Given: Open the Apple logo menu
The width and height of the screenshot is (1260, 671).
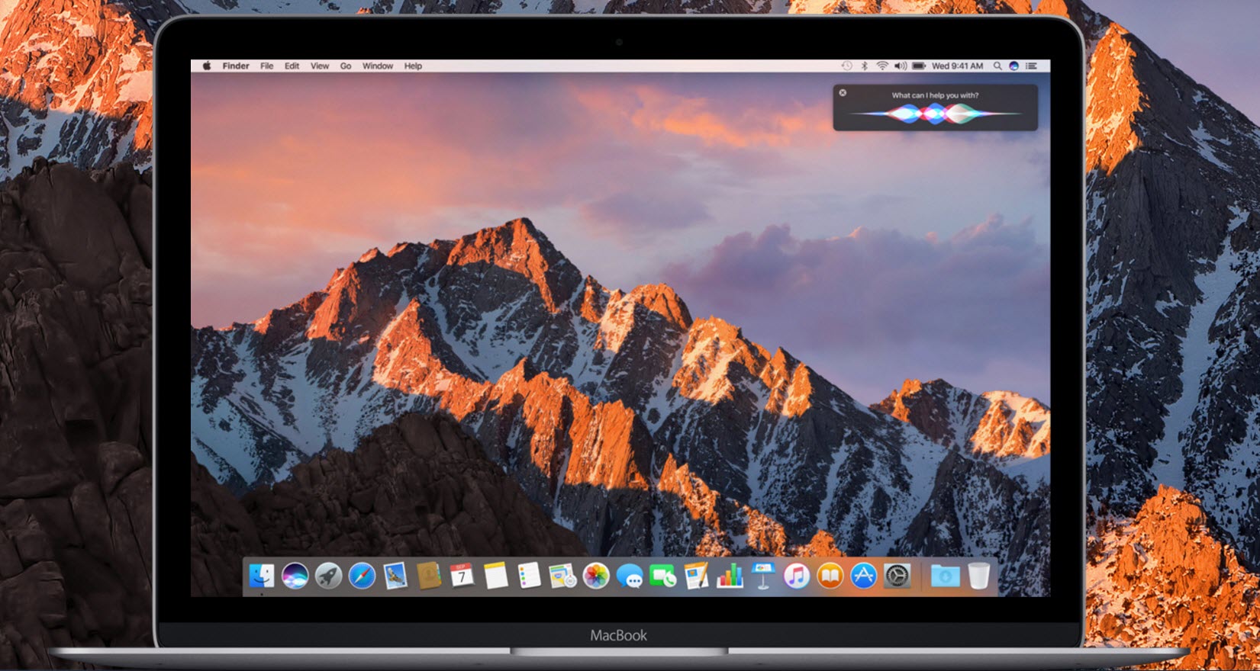Looking at the screenshot, I should tap(206, 66).
